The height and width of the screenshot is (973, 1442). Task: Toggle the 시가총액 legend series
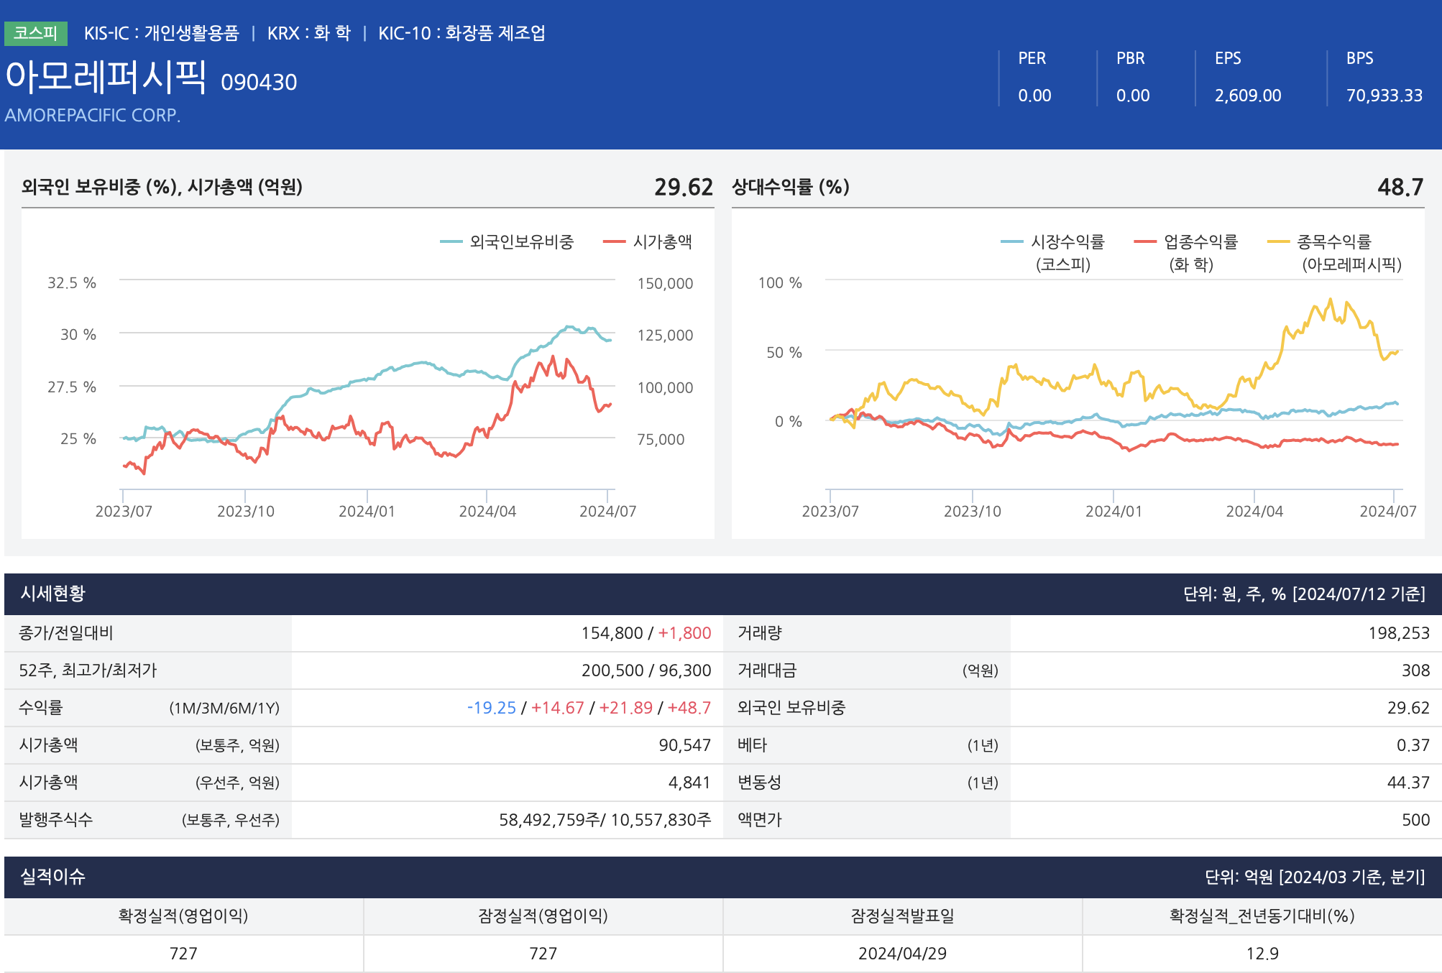661,242
